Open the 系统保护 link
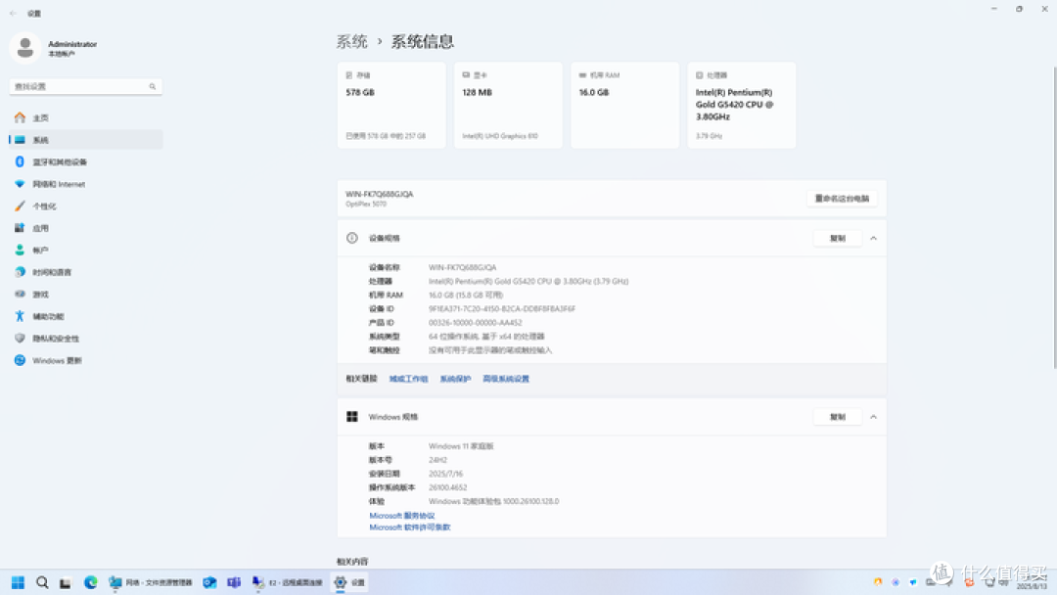Screen dimensions: 1057x595 click(455, 380)
